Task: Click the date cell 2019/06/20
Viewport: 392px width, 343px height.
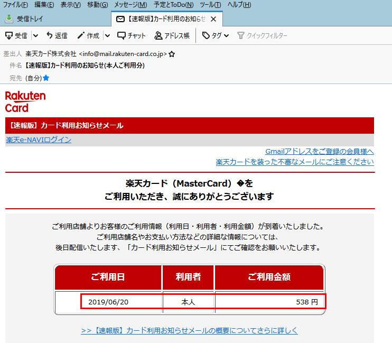Action: click(108, 302)
